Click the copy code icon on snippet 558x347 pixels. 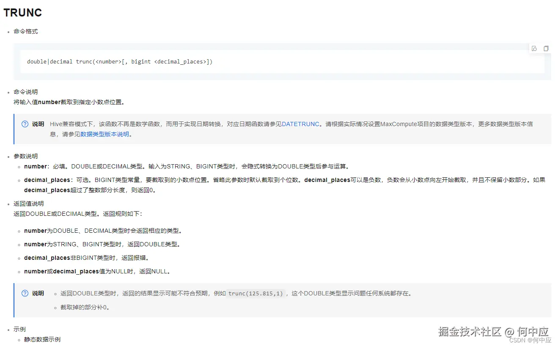point(546,48)
